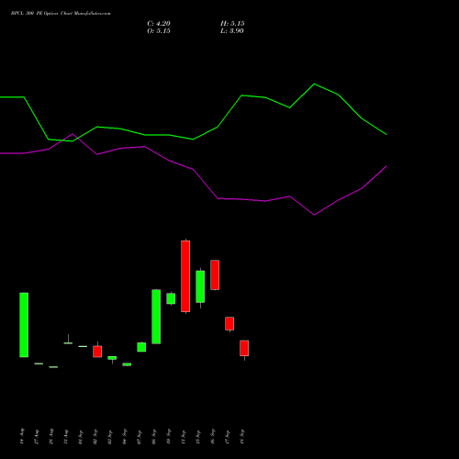Click the '18 Sep' date label
The width and height of the screenshot is (459, 459).
click(242, 437)
